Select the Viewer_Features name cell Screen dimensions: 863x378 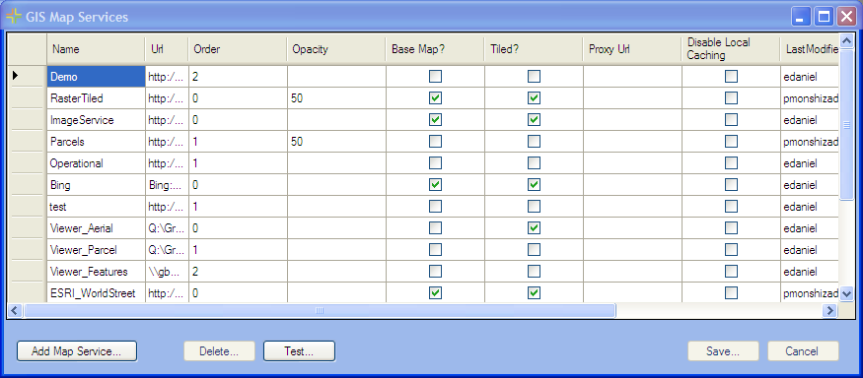coord(96,272)
